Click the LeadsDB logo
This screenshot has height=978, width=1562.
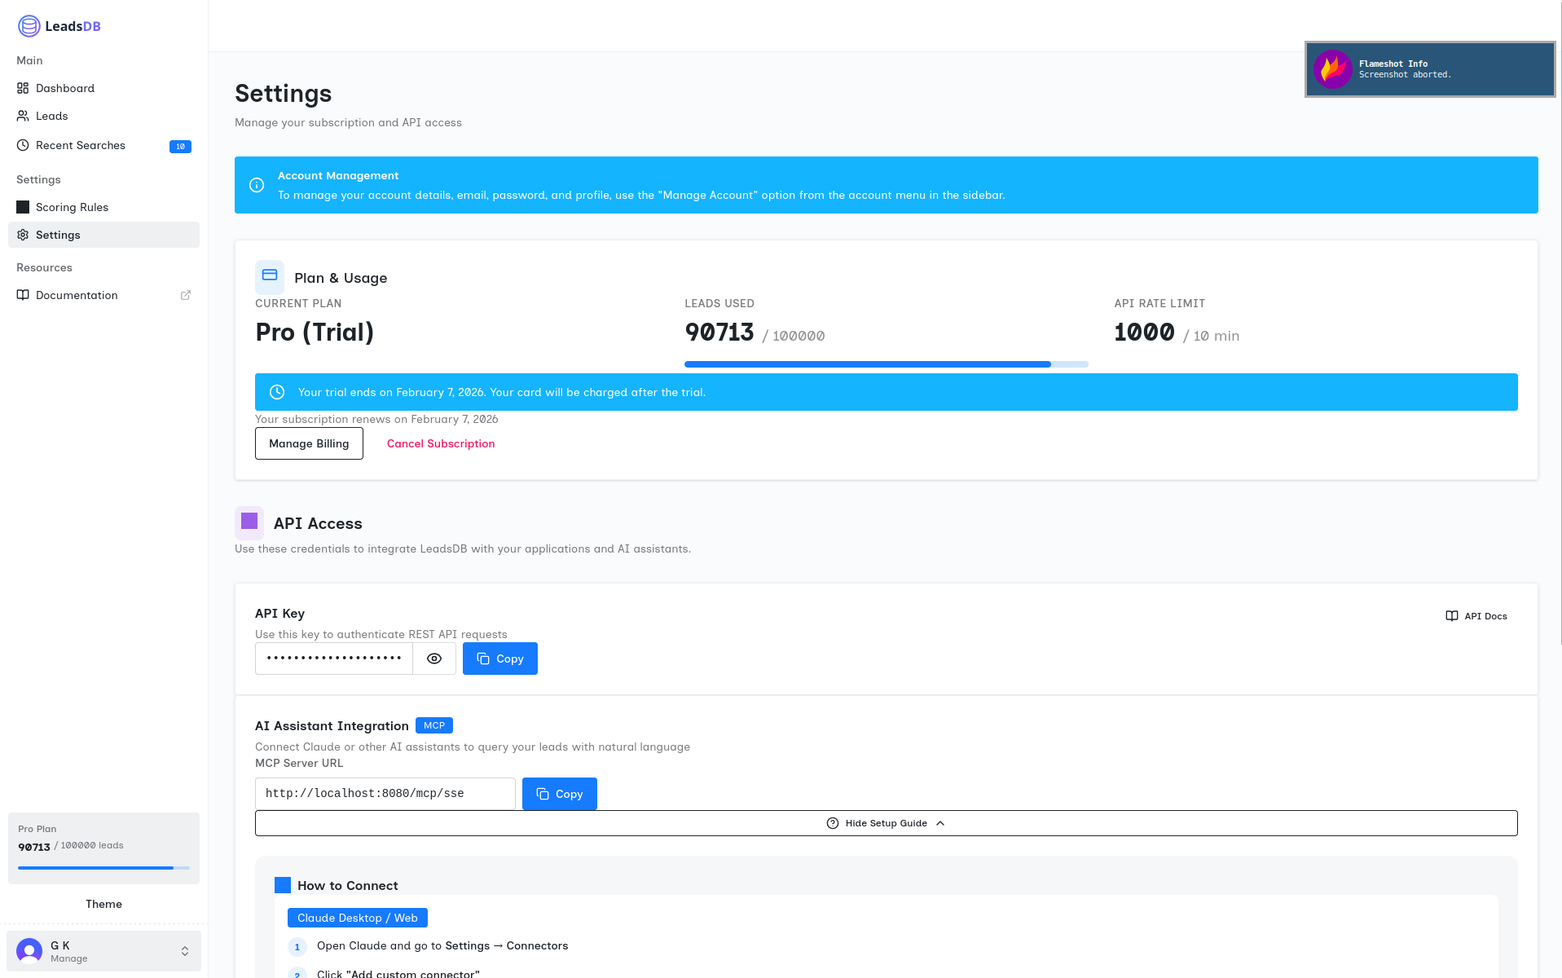[59, 25]
